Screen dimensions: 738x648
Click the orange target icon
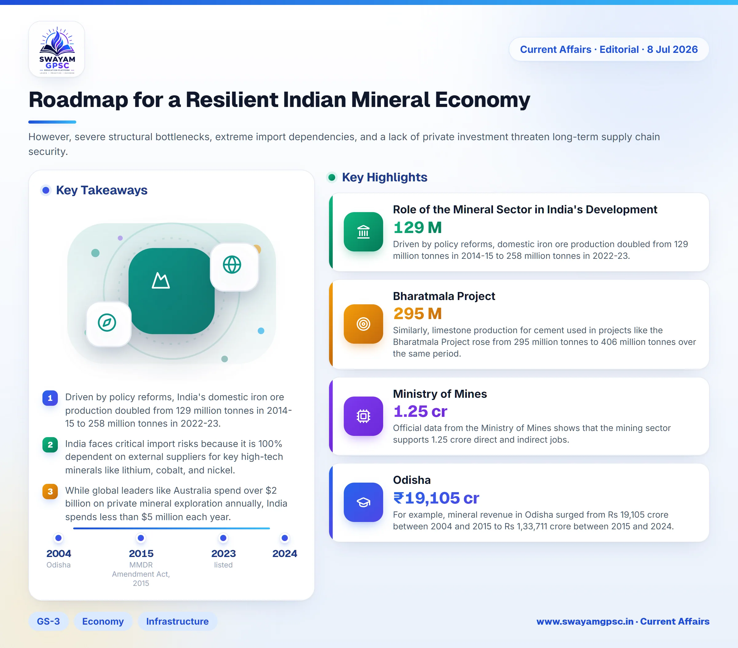coord(363,324)
